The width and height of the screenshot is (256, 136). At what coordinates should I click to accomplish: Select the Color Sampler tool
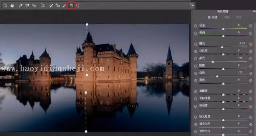pyautogui.click(x=27, y=5)
